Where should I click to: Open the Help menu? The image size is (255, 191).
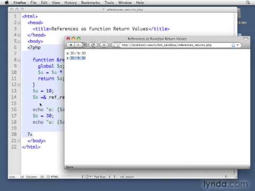pos(140,3)
